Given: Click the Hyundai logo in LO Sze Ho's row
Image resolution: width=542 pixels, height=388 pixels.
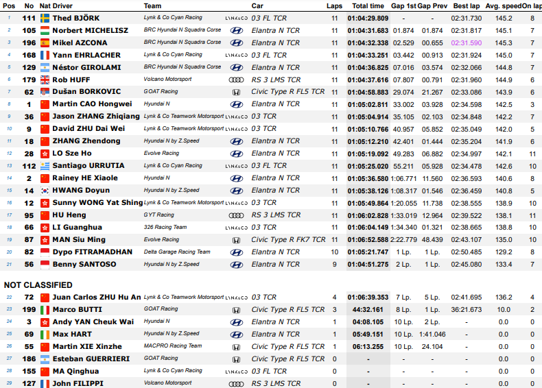Looking at the screenshot, I should (237, 154).
